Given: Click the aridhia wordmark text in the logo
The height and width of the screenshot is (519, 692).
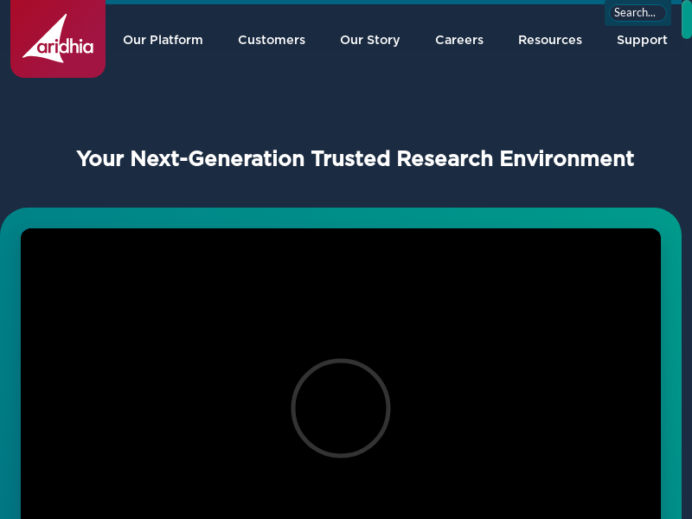Looking at the screenshot, I should [66, 47].
